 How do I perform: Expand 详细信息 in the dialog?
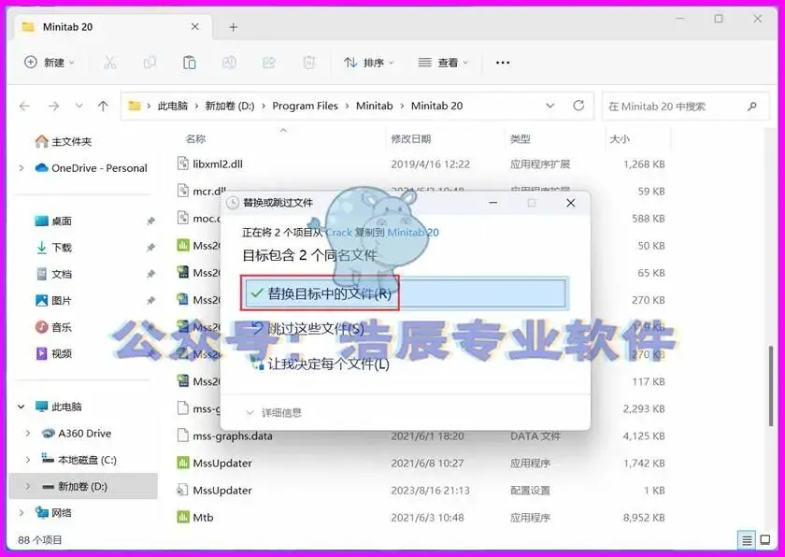tap(275, 413)
